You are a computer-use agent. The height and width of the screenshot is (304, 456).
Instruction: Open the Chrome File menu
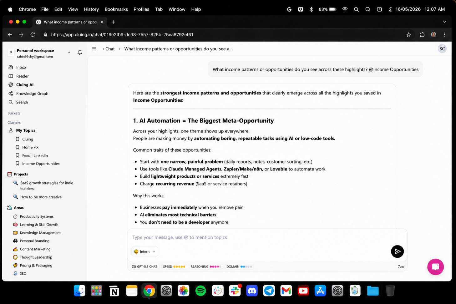click(x=45, y=9)
